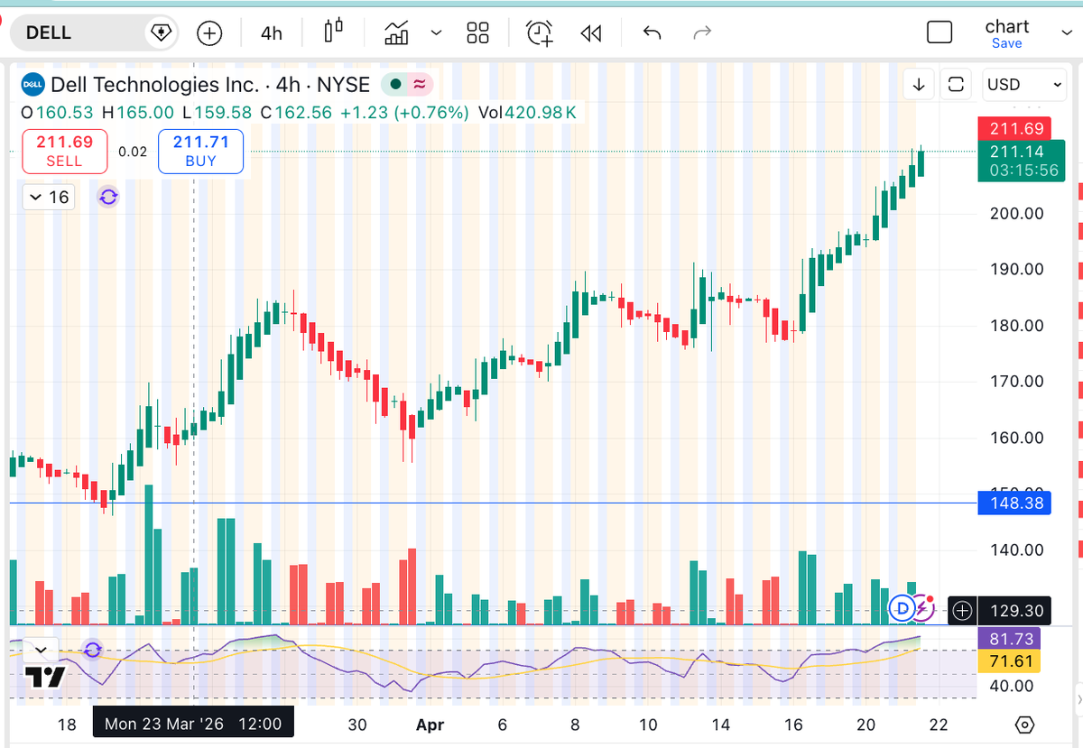Open the candlestick chart type menu
1083x748 pixels.
pyautogui.click(x=333, y=32)
